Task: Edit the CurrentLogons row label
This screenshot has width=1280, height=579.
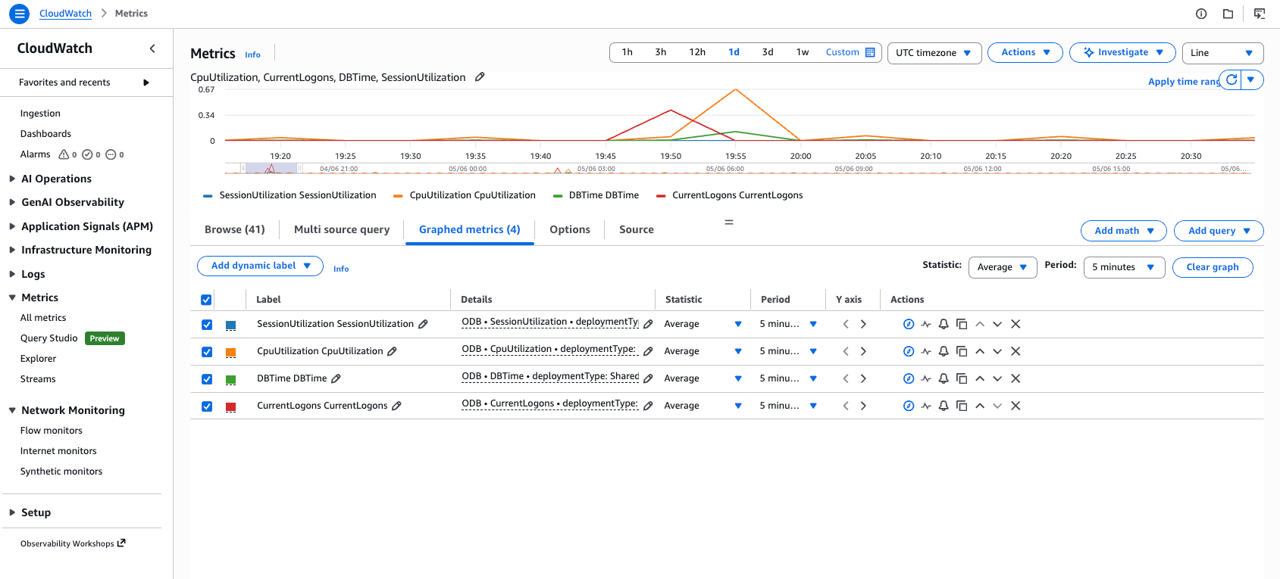Action: 396,406
